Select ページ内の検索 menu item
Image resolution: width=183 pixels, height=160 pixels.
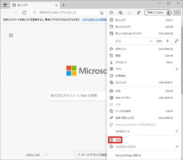point(144,111)
